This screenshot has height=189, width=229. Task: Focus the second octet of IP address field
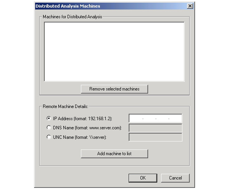tap(149, 119)
